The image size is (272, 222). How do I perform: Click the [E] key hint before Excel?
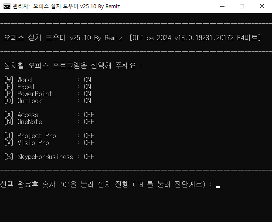[9, 87]
